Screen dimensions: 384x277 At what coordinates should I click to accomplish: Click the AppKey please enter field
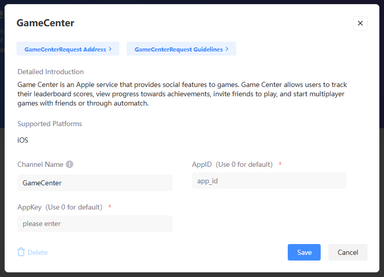coord(95,223)
